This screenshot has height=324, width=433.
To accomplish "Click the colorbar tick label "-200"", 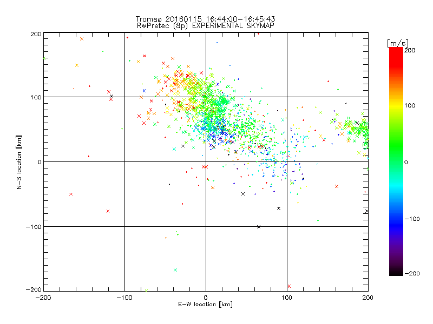I will tap(412, 273).
